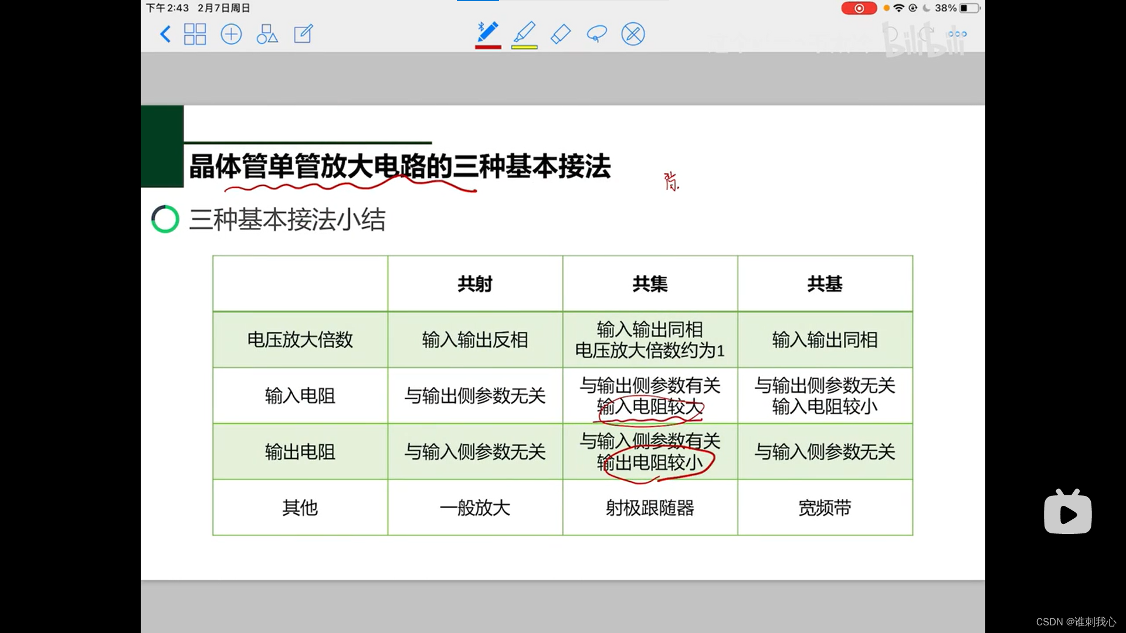Screen dimensions: 1126x633
Task: Click the red pen color underline
Action: [488, 47]
